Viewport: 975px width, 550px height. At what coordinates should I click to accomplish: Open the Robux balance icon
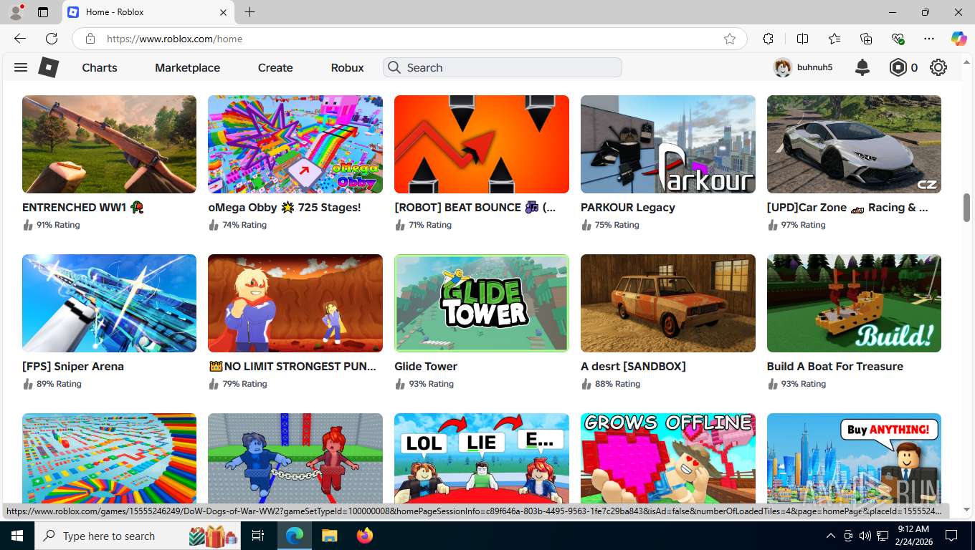pos(898,67)
